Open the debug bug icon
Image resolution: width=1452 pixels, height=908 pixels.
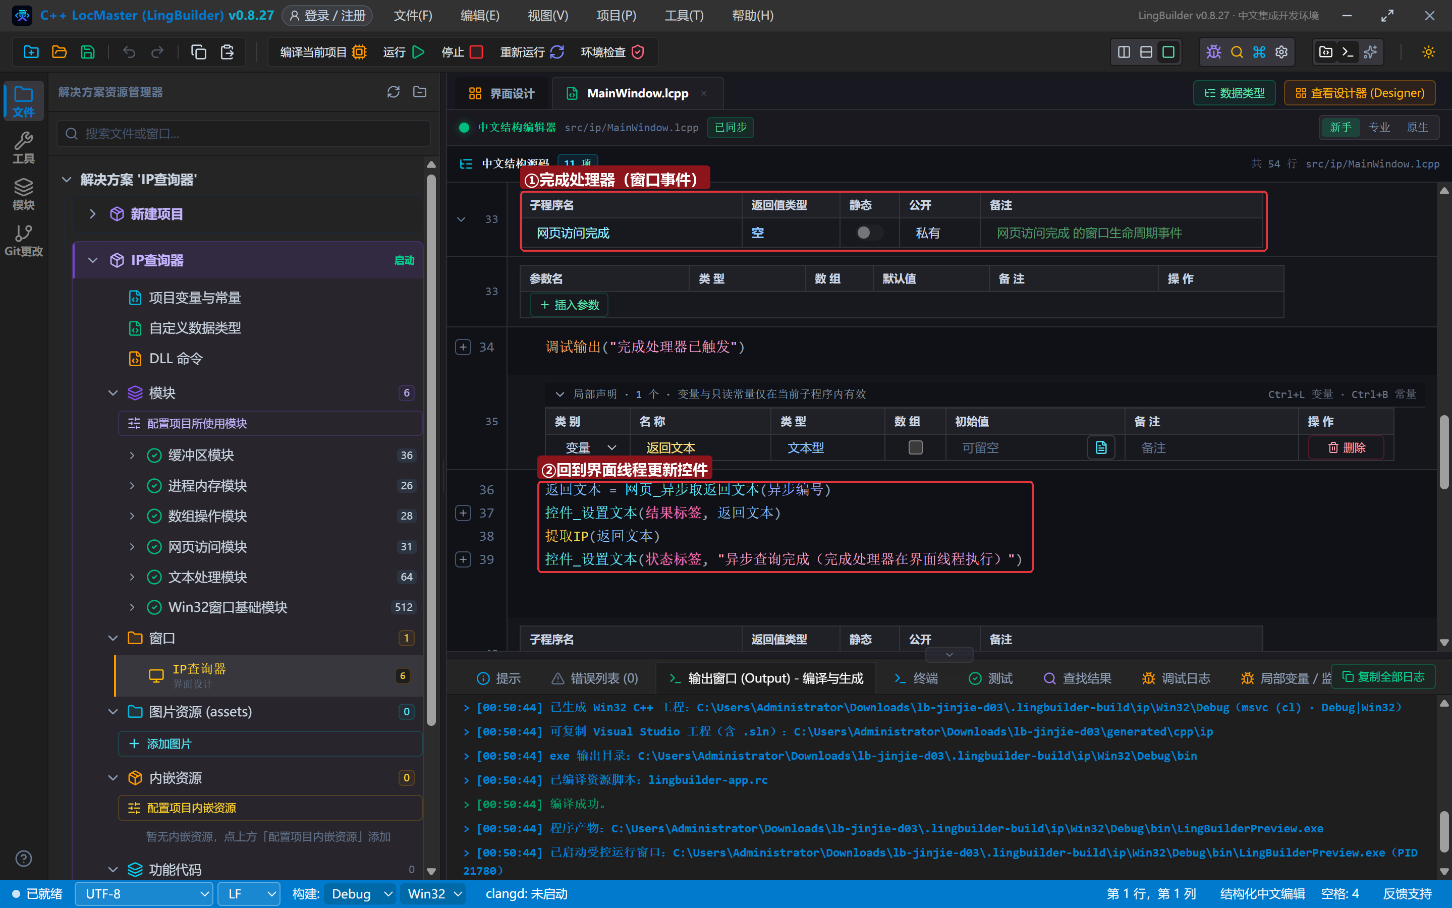1213,52
